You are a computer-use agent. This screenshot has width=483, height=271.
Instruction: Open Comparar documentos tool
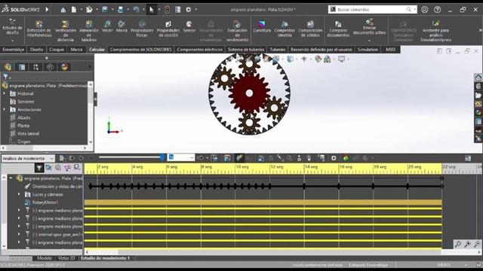pyautogui.click(x=338, y=29)
